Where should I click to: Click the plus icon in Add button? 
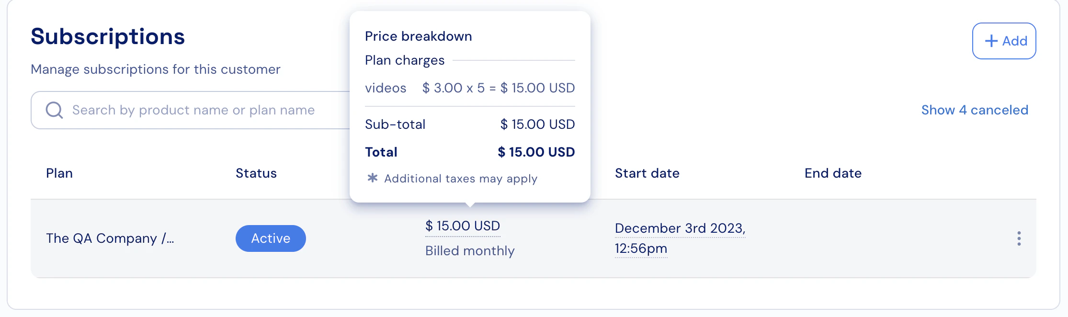coord(991,41)
